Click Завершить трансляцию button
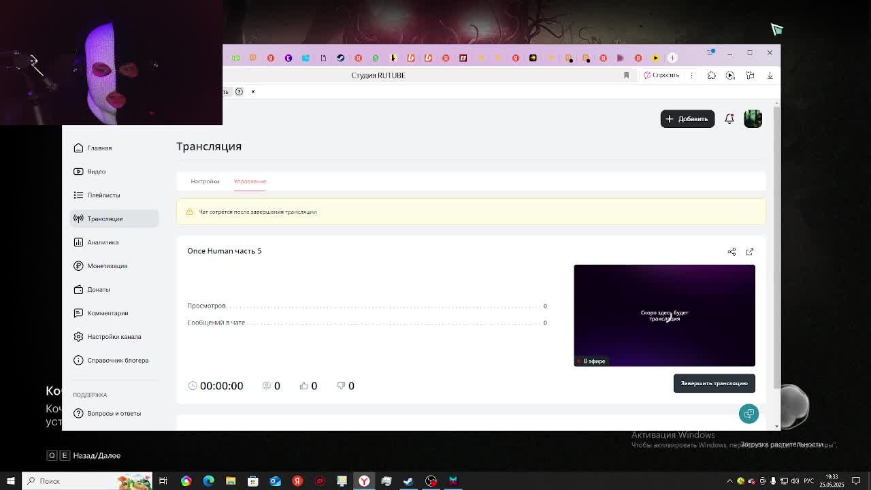 point(714,383)
